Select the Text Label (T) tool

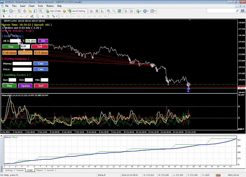point(48,16)
